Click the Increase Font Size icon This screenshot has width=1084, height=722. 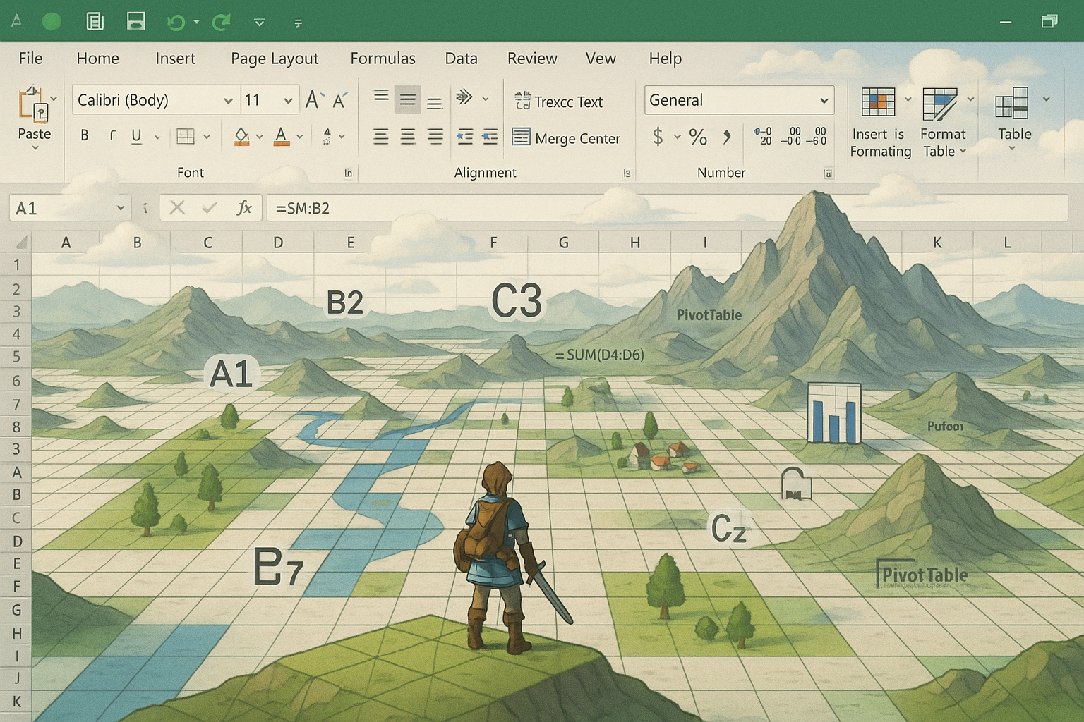coord(315,100)
